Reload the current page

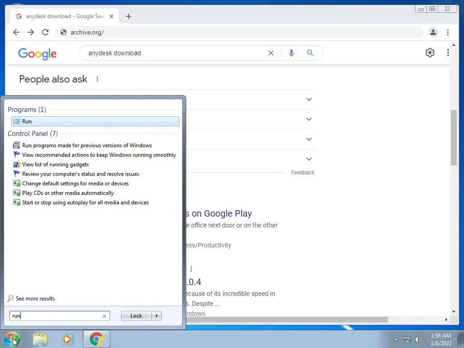click(45, 32)
